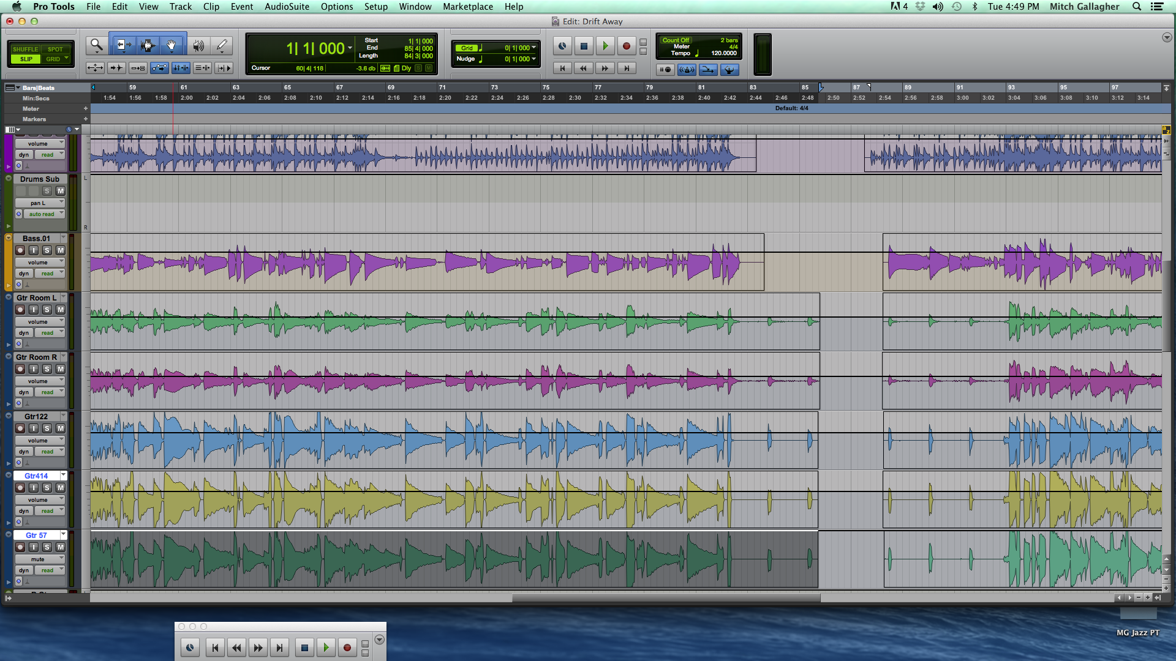Mute the Gtr122 track
This screenshot has width=1176, height=661.
click(x=60, y=429)
